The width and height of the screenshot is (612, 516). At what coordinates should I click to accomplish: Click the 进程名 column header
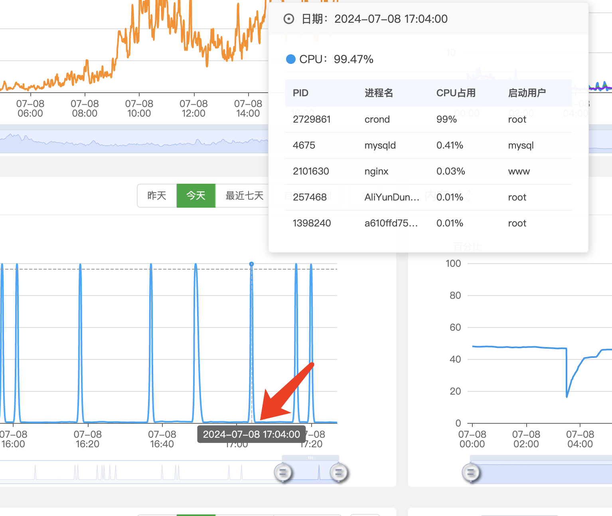point(379,93)
